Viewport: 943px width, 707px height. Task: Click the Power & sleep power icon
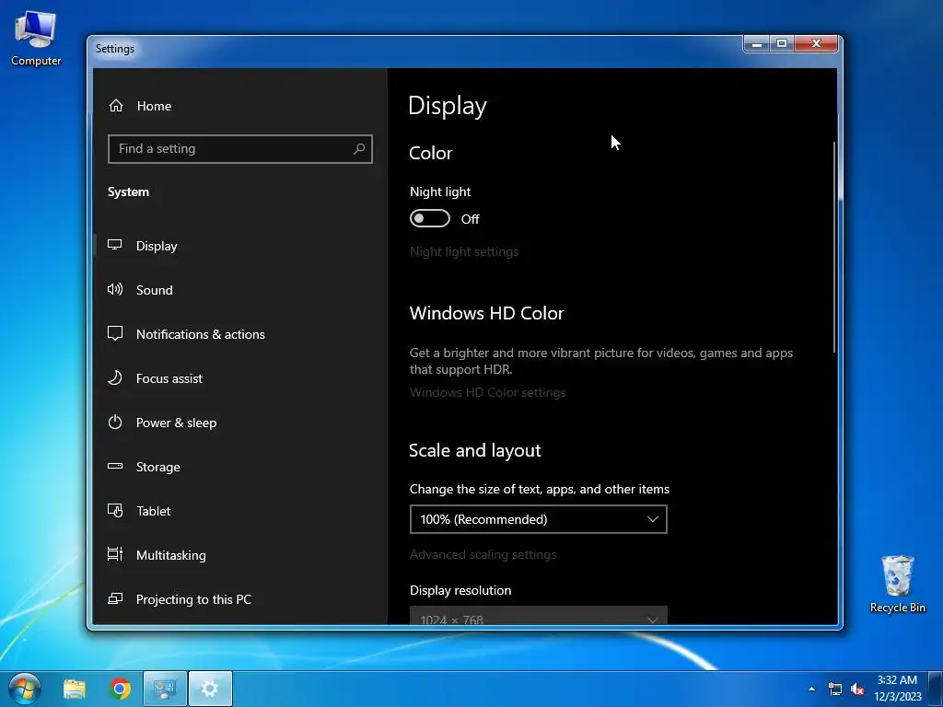pos(115,422)
